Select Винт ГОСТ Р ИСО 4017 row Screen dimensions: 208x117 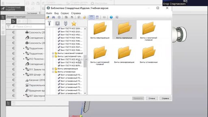[70, 59]
